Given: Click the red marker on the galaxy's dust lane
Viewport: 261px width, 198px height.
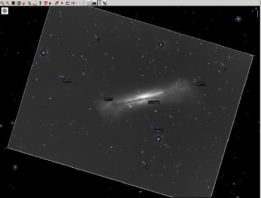Looking at the screenshot, I should tap(130, 102).
